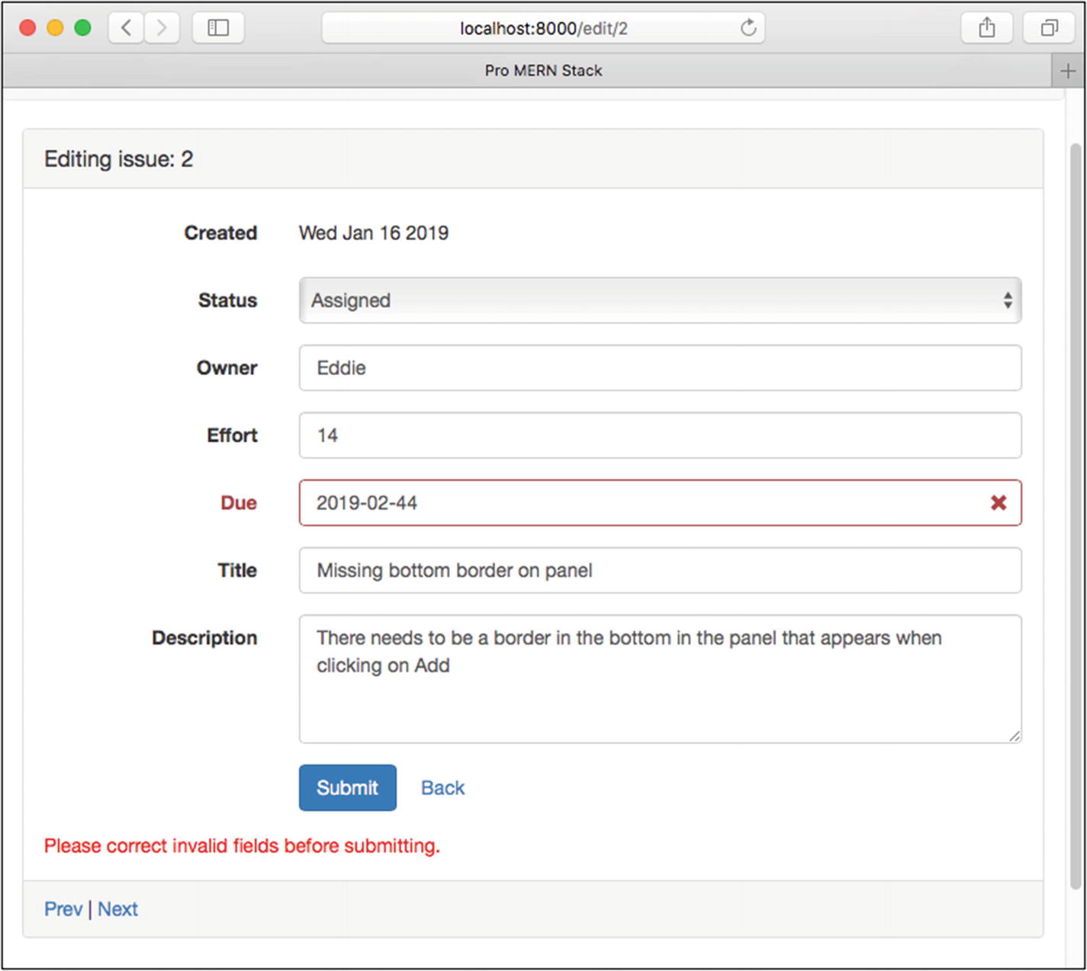
Task: Click the red error X in the Due field
Action: coord(998,503)
